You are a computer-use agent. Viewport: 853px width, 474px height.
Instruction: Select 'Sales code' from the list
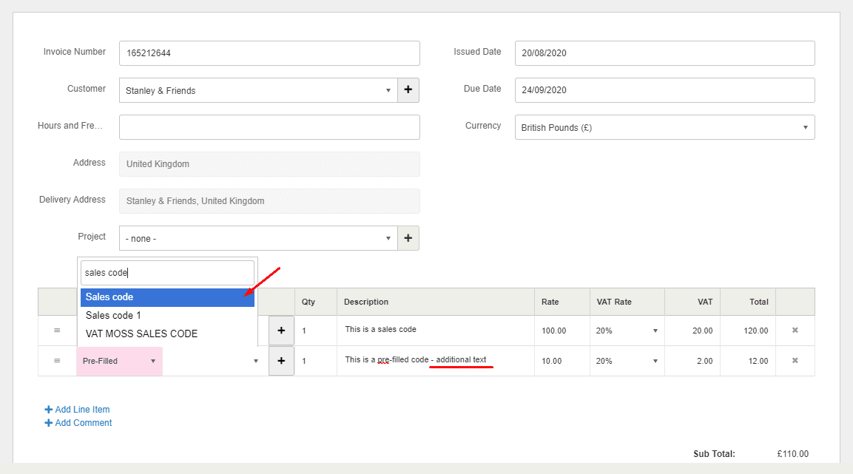167,297
